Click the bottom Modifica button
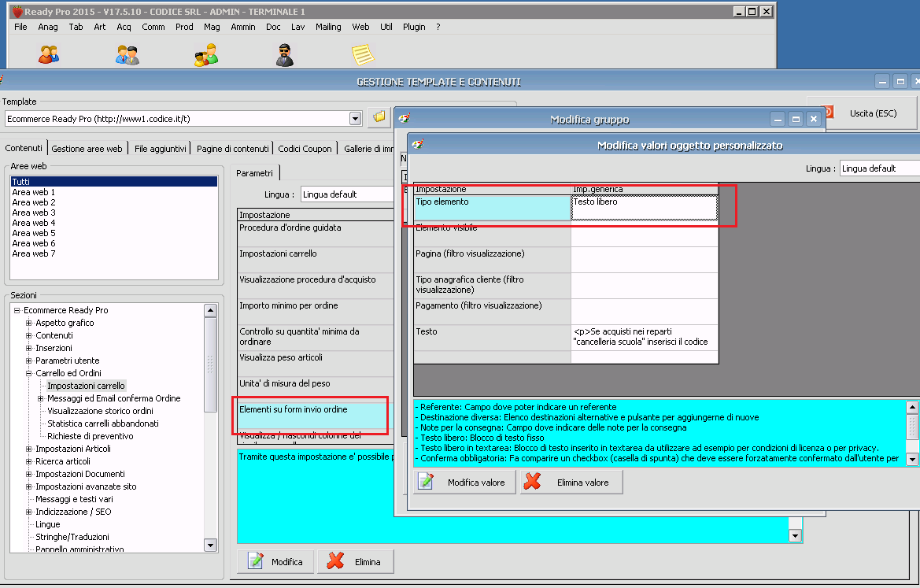This screenshot has height=588, width=920. point(275,561)
